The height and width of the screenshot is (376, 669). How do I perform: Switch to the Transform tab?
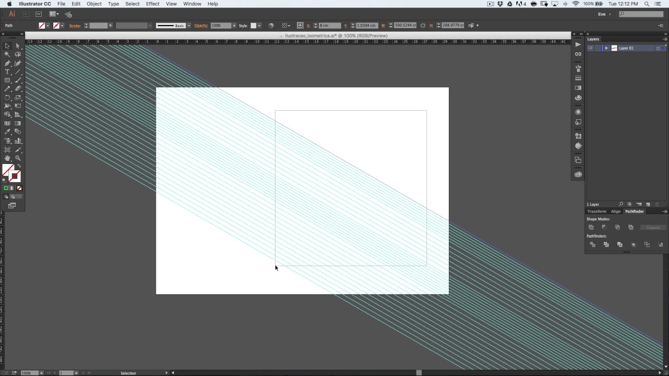click(x=596, y=211)
